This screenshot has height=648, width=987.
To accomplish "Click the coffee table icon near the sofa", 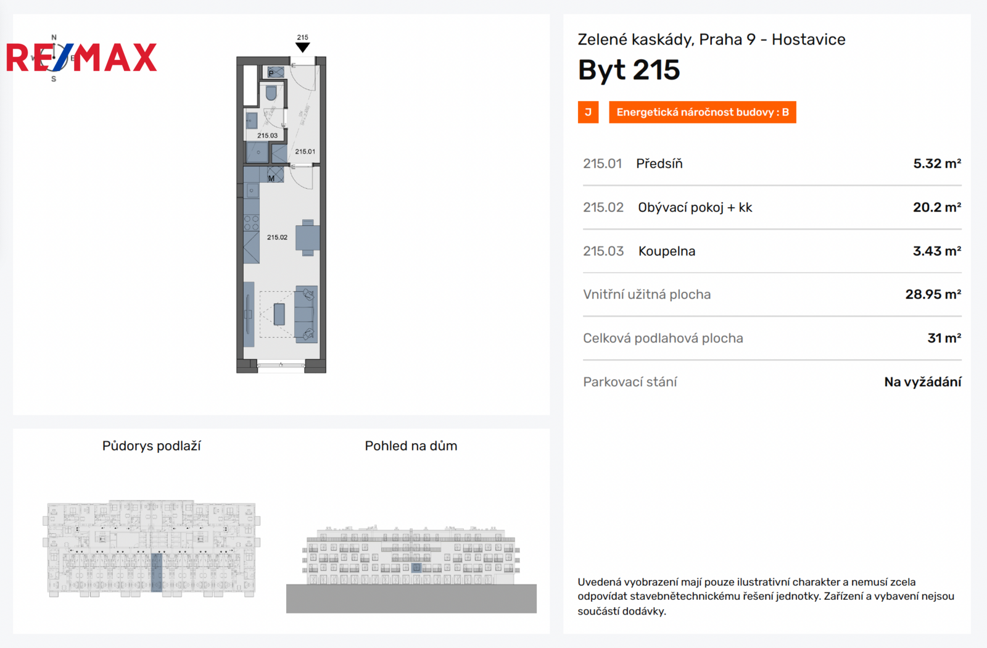I will [x=279, y=314].
